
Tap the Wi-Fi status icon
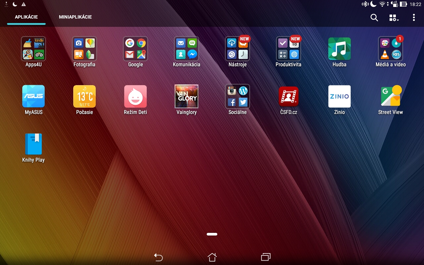pyautogui.click(x=382, y=4)
